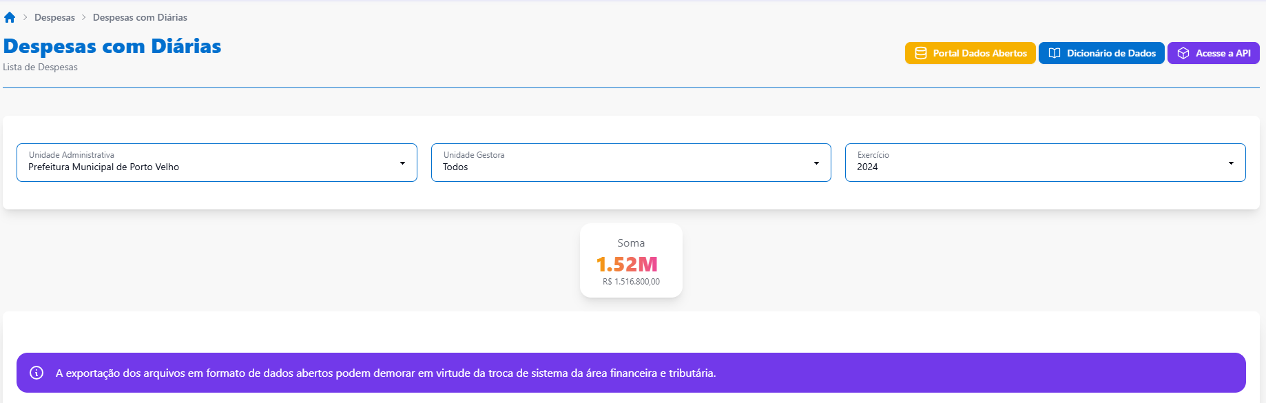Click the Unidade Gestora caret arrow
Screen dimensions: 1266x403
[816, 163]
